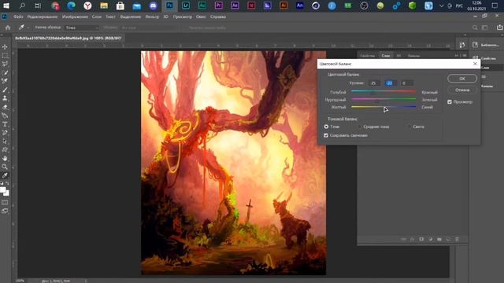The image size is (504, 283).
Task: Select the Средние тона radio button
Action: point(360,127)
